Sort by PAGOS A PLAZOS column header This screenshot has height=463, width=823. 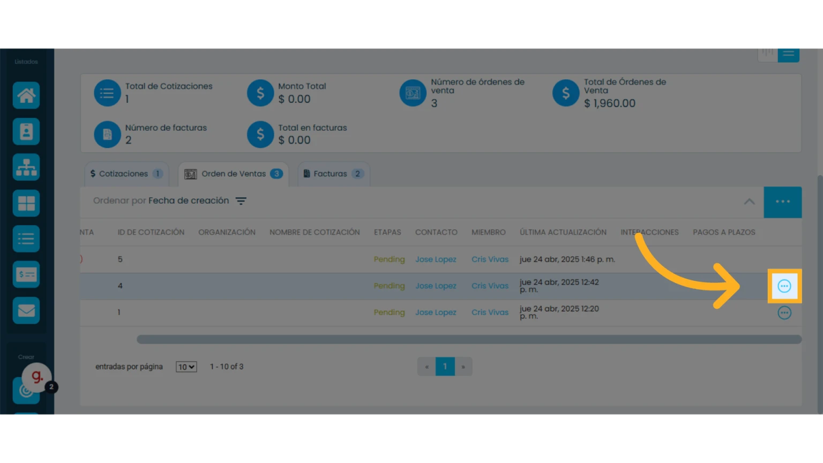tap(724, 232)
